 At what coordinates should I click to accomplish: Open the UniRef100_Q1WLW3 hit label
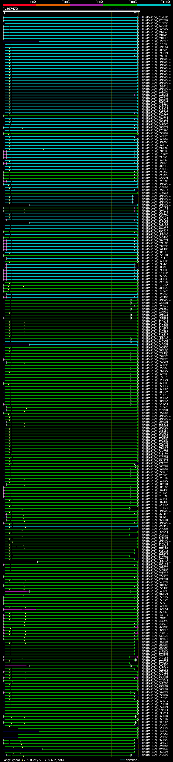click(x=155, y=18)
